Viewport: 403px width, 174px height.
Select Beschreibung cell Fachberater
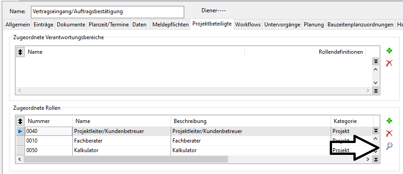251,141
